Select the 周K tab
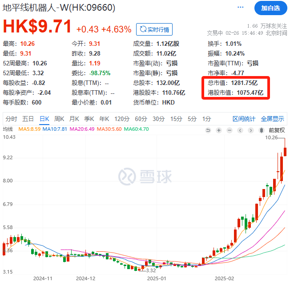The width and height of the screenshot is (290, 282). click(59, 119)
